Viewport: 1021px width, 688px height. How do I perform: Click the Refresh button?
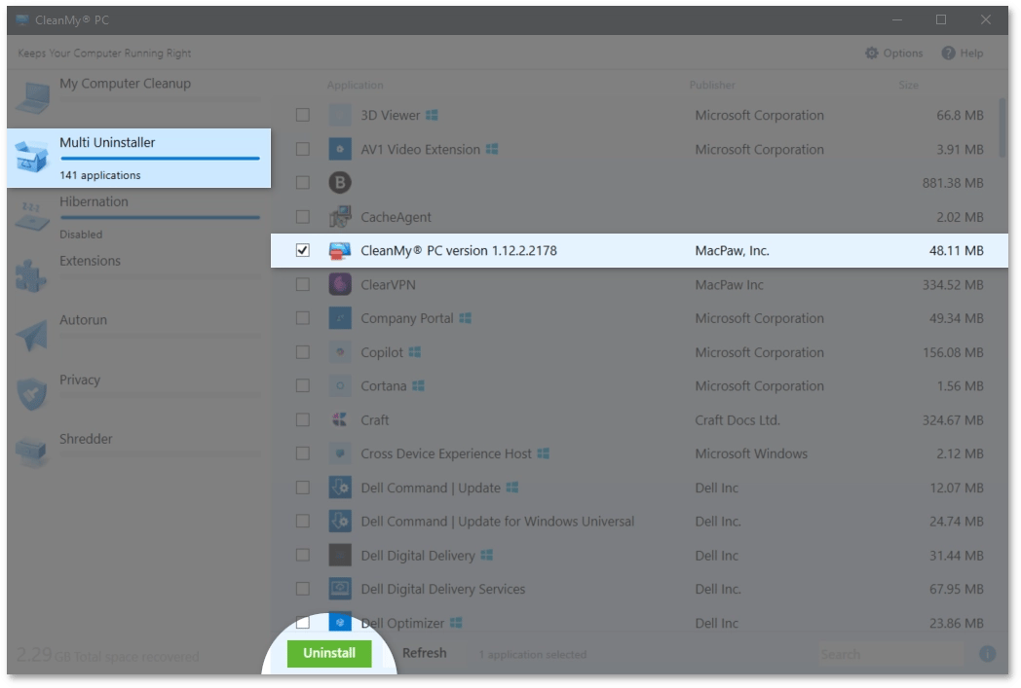tap(424, 653)
